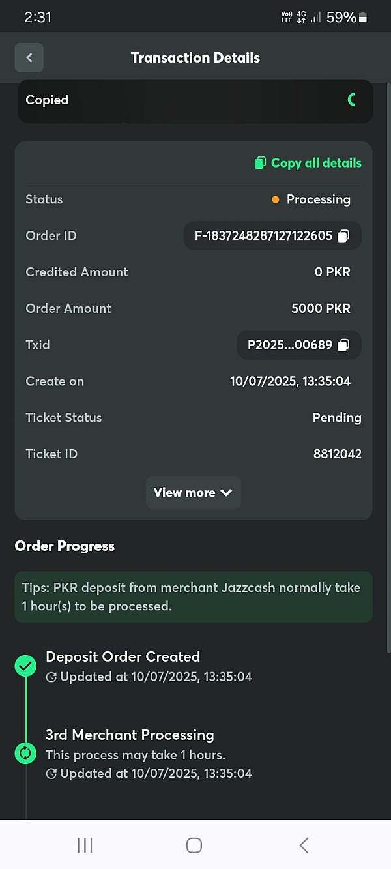Tap the loading spinner in Copied toast

pos(353,100)
